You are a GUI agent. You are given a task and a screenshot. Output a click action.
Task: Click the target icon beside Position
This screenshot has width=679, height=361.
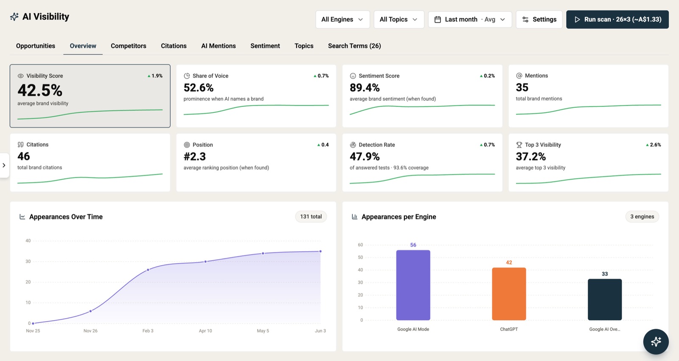point(187,145)
